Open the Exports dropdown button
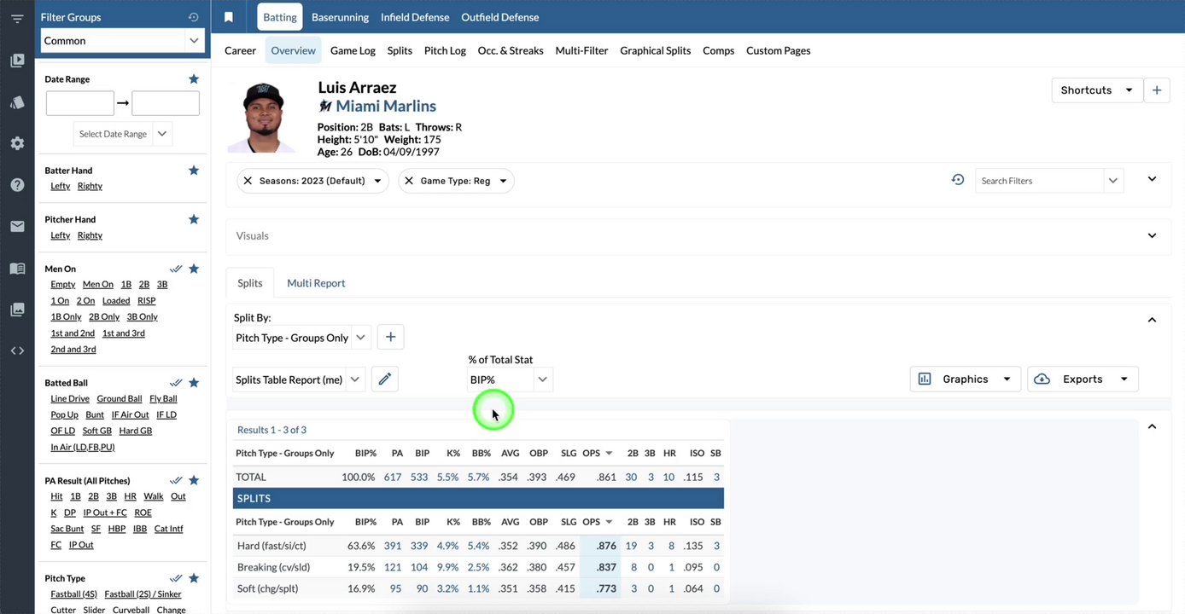 (1083, 379)
